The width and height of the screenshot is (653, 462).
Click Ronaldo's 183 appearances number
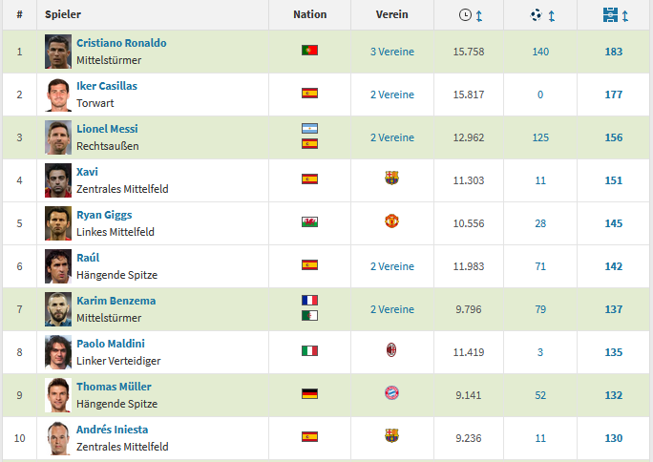pos(614,52)
